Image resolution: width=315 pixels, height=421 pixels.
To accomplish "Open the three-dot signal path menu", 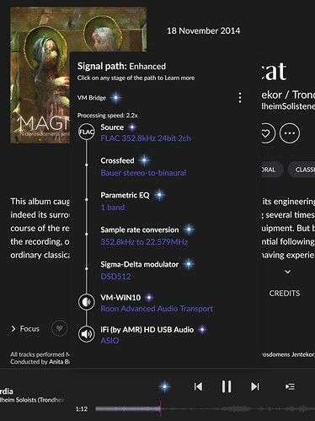I will [x=240, y=98].
